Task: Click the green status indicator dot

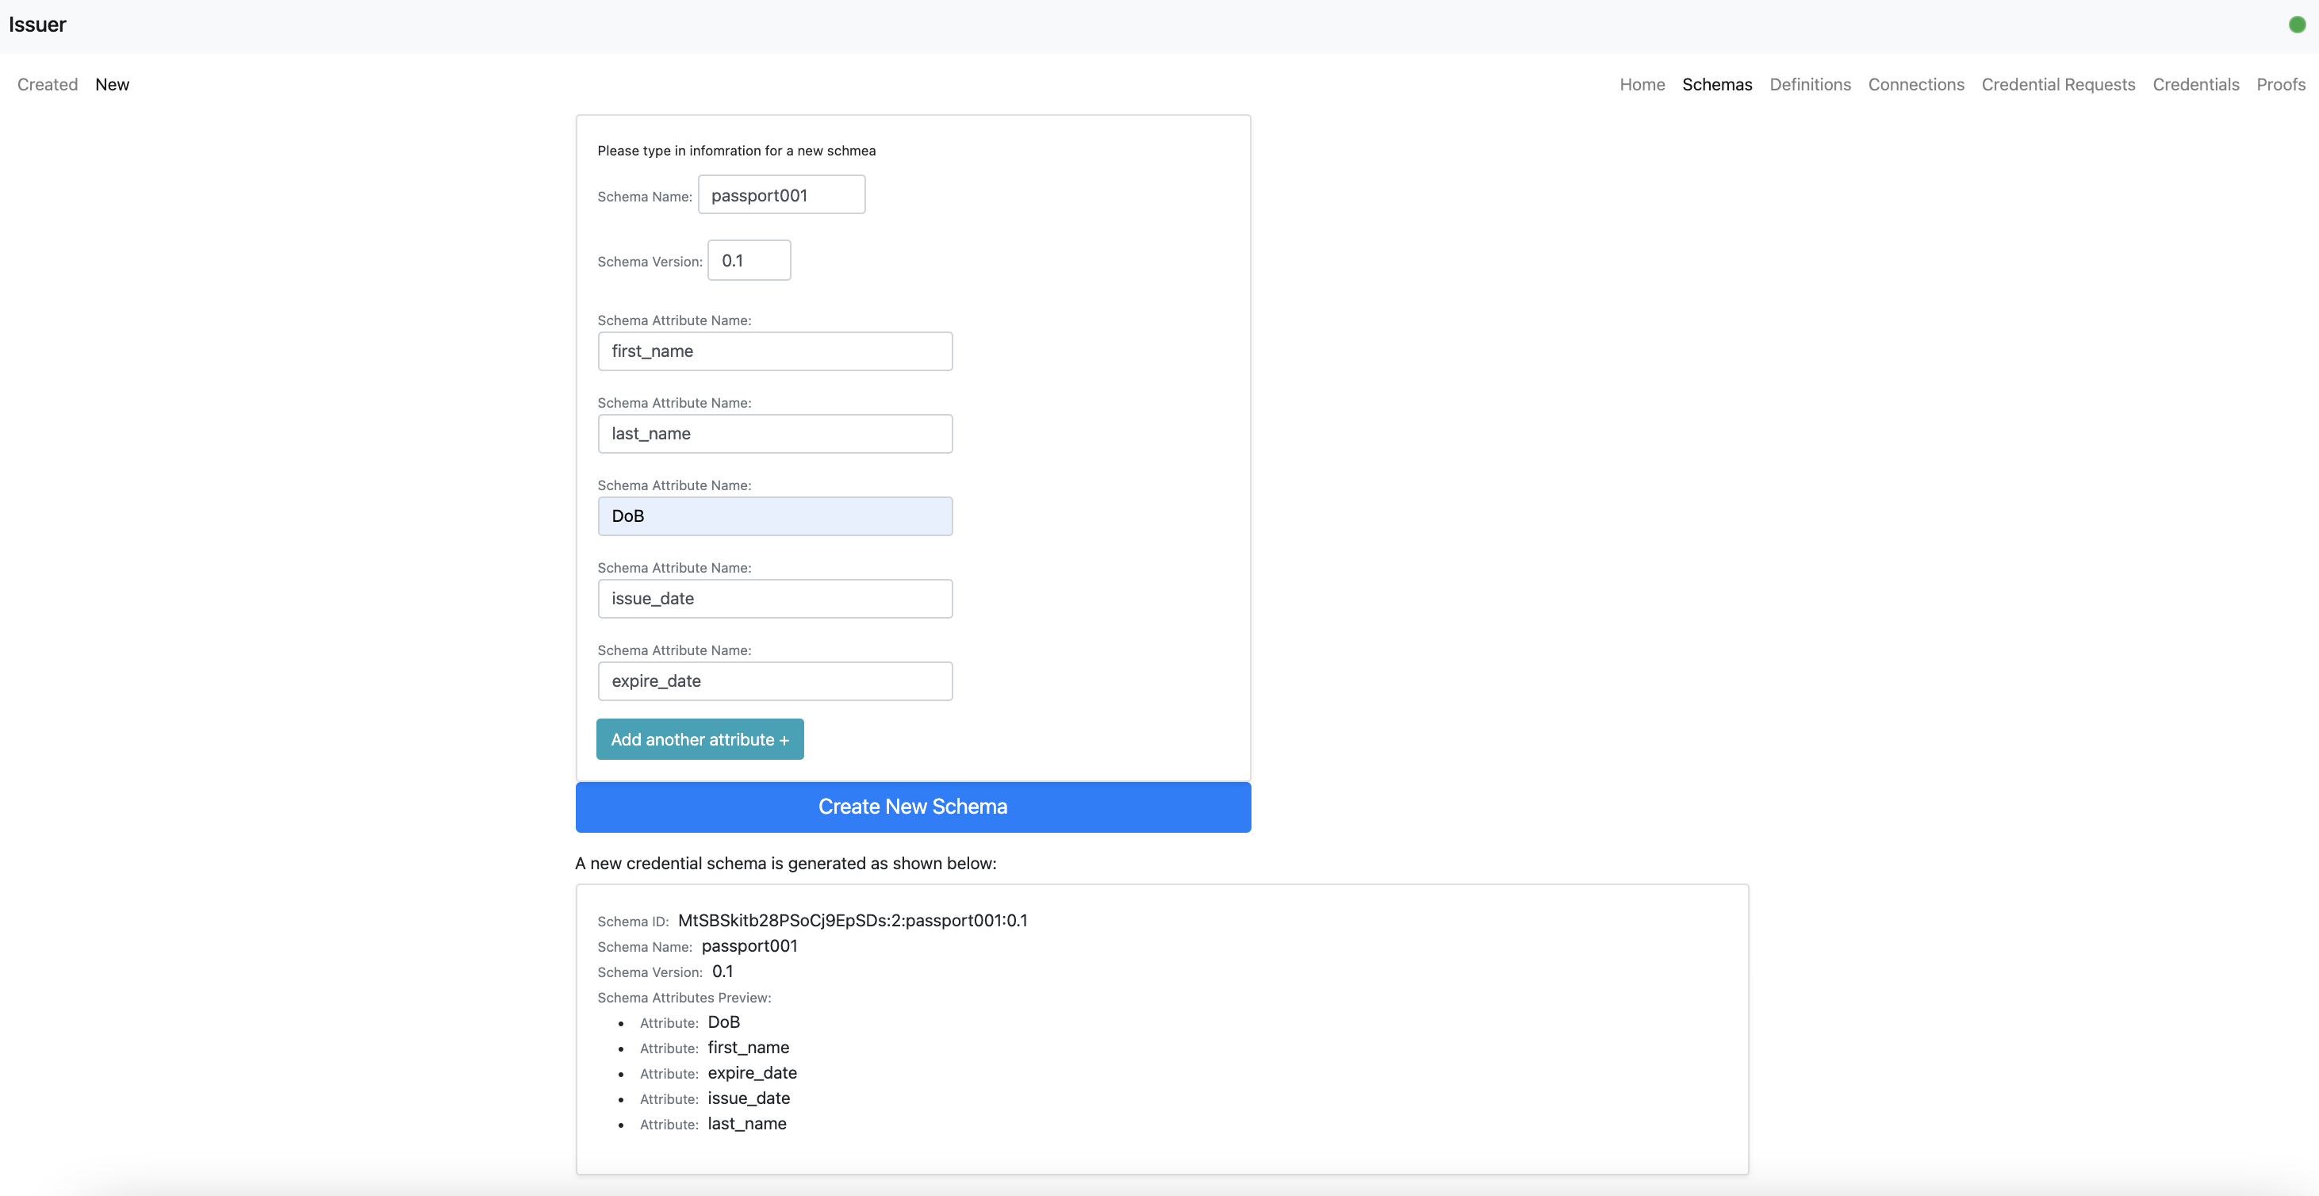Action: (2297, 25)
